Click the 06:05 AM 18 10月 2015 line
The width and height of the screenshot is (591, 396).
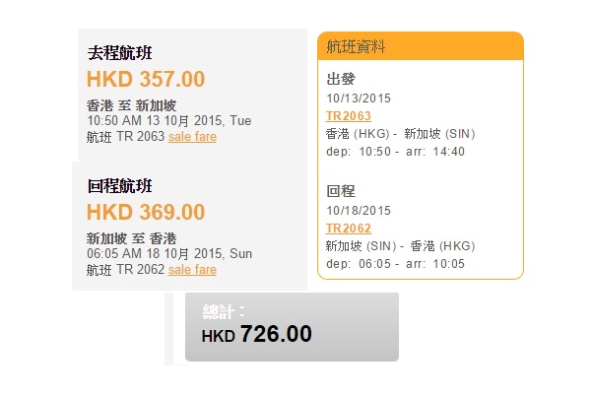[x=169, y=254]
